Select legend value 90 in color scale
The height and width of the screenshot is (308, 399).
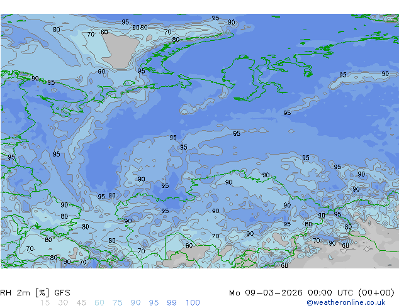pos(135,302)
